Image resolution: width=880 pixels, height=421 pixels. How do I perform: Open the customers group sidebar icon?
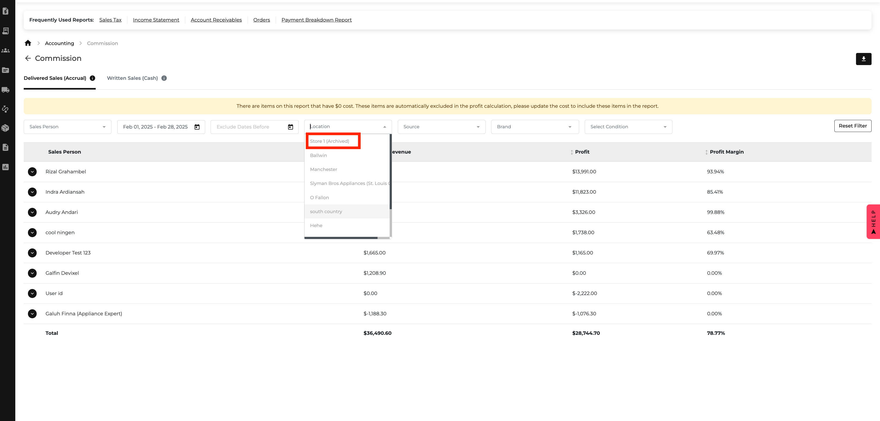click(6, 51)
